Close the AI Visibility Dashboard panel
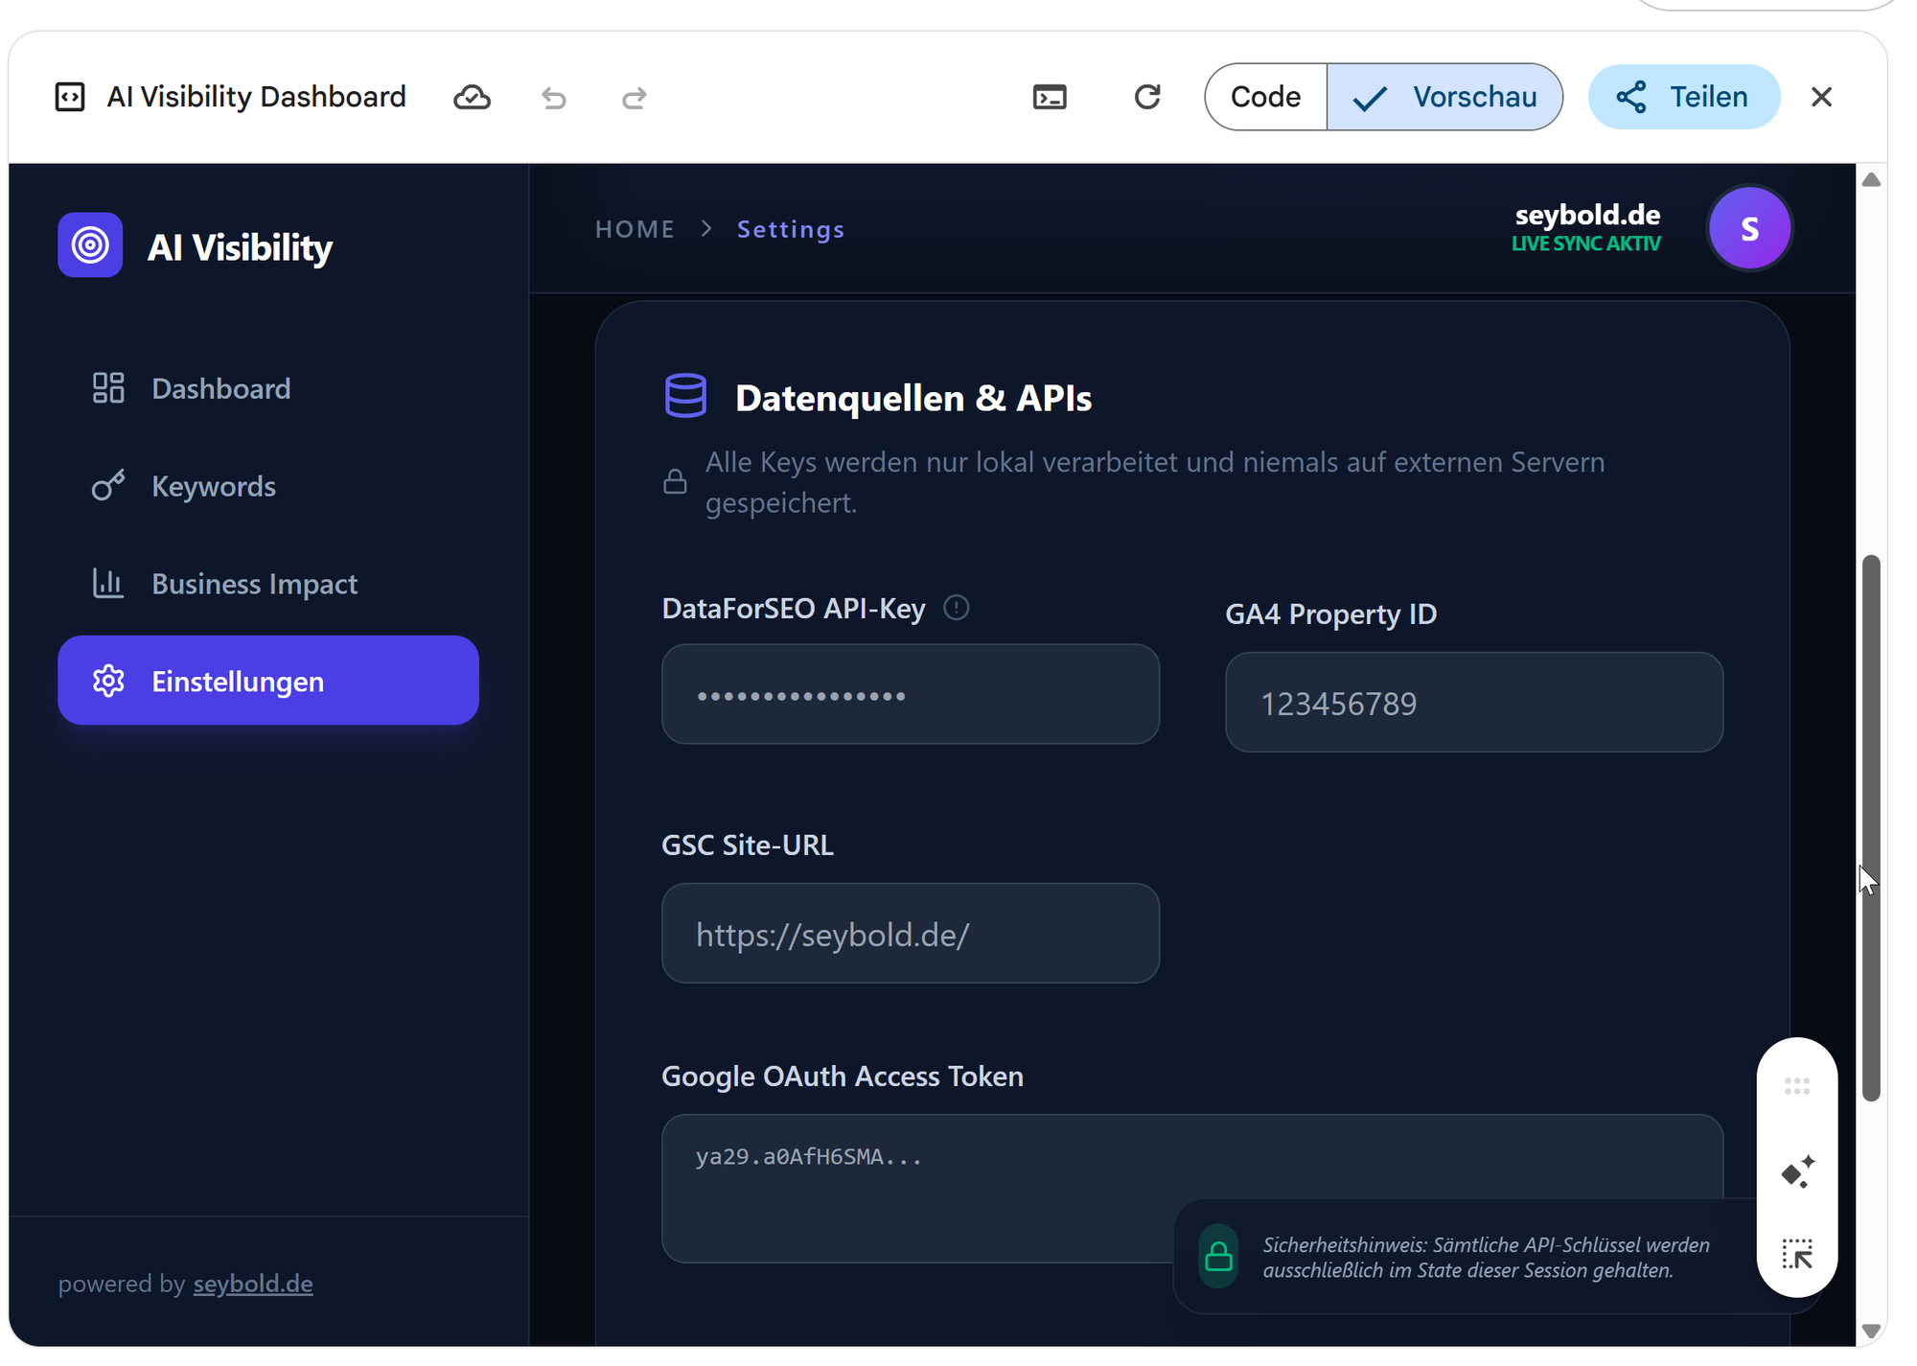This screenshot has width=1917, height=1366. click(1822, 97)
